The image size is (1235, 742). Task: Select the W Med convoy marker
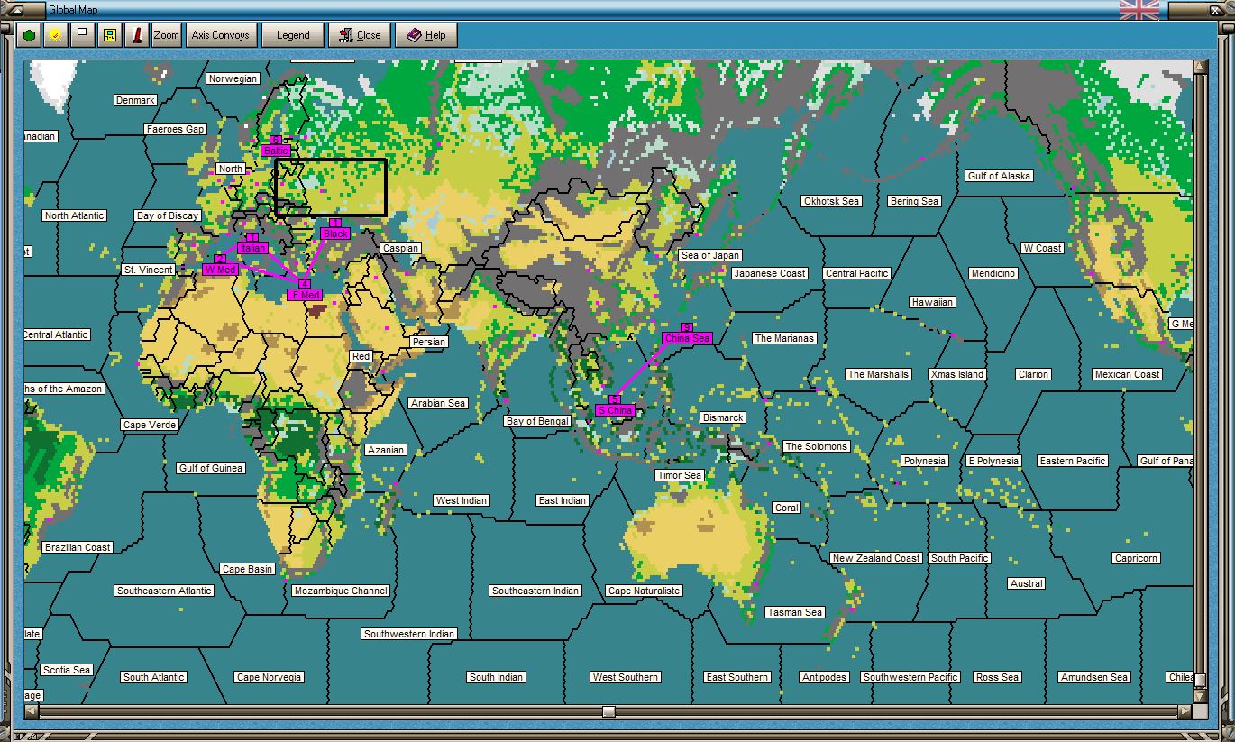220,270
